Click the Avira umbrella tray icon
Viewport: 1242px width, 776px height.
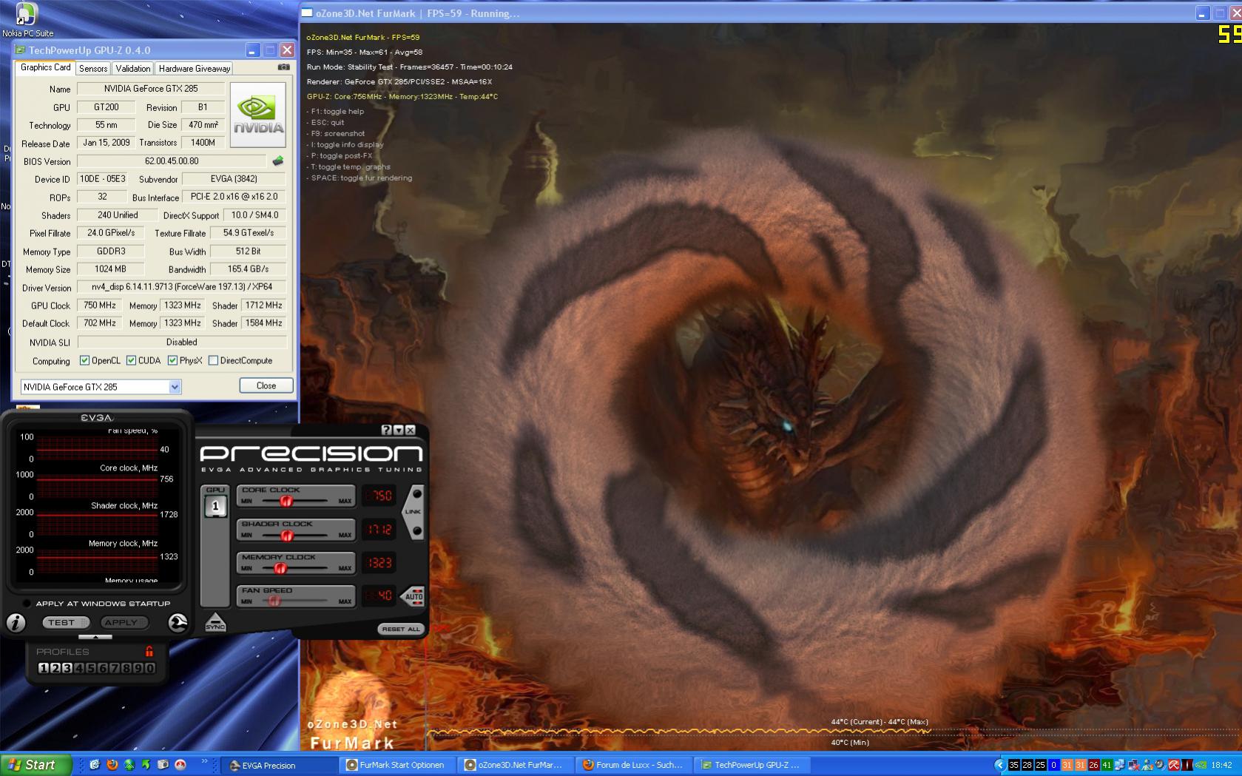click(1173, 765)
